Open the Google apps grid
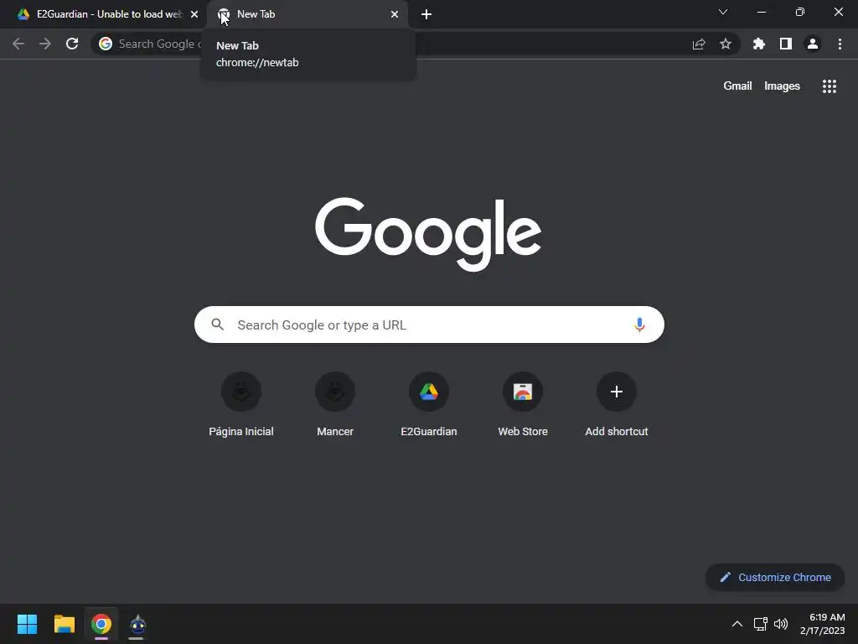 tap(829, 86)
